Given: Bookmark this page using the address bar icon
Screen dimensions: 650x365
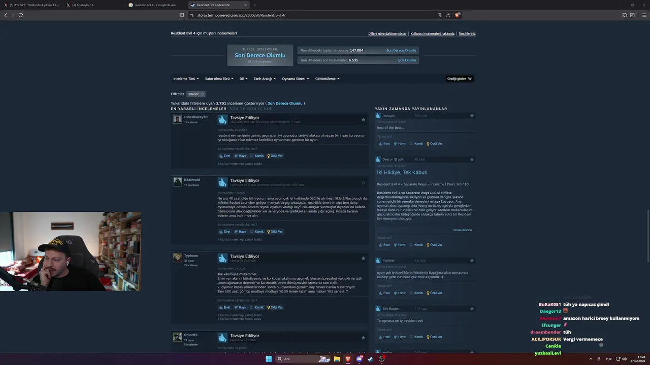Looking at the screenshot, I should (x=182, y=15).
